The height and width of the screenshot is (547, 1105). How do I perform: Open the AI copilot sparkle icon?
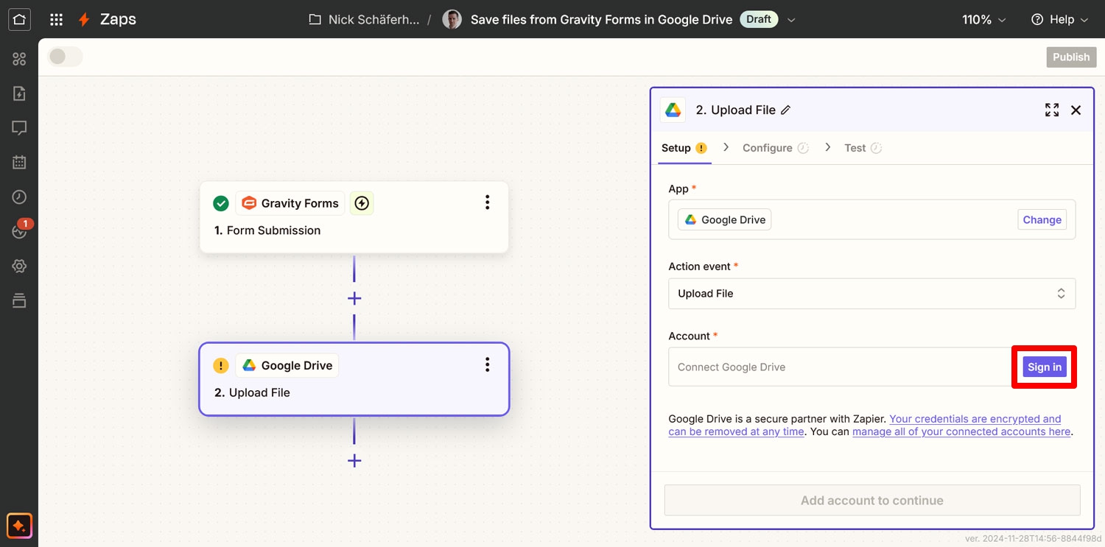(19, 526)
